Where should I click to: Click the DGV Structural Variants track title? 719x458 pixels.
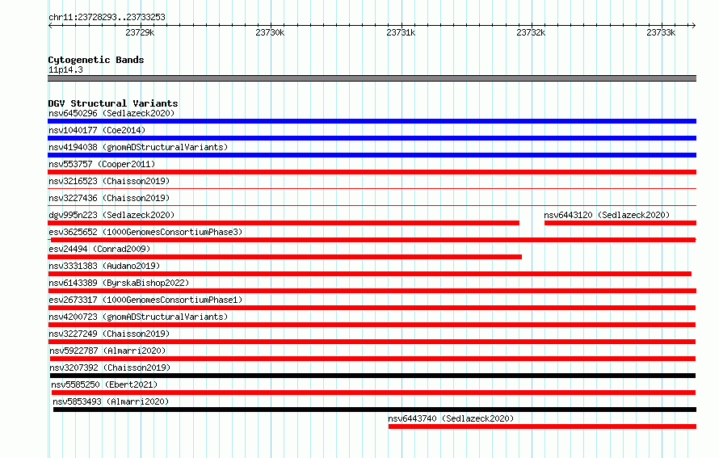113,103
